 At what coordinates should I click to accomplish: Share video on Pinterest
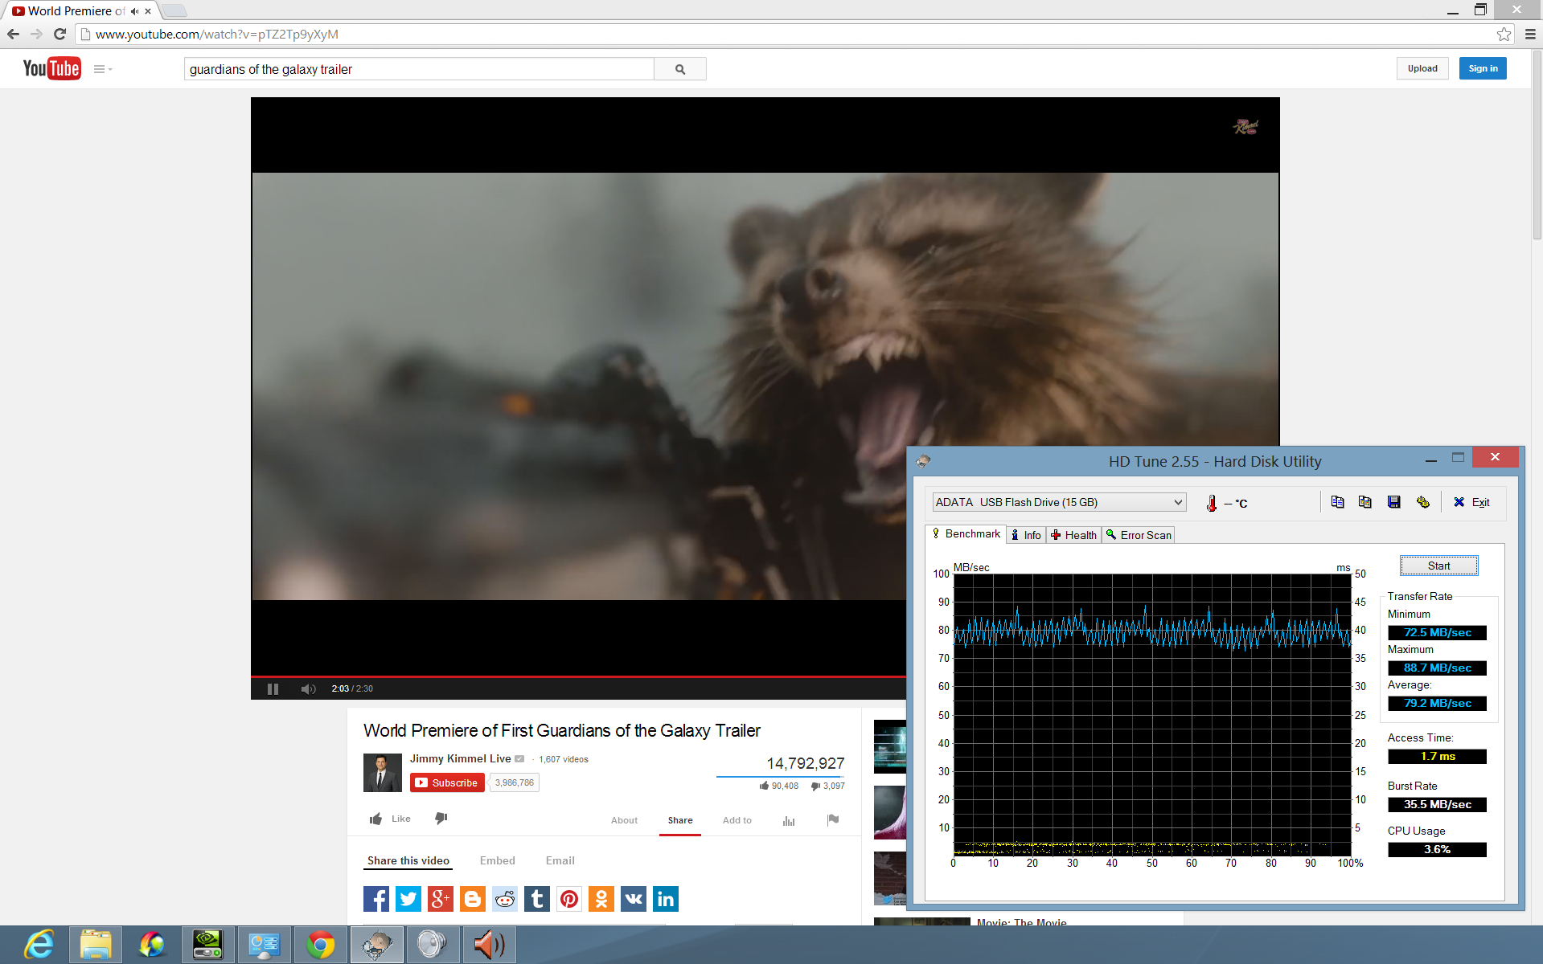coord(569,899)
